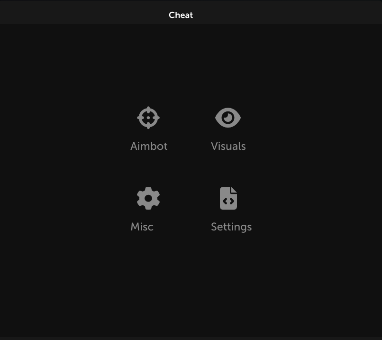Switch to the Visuals section

pos(228,129)
